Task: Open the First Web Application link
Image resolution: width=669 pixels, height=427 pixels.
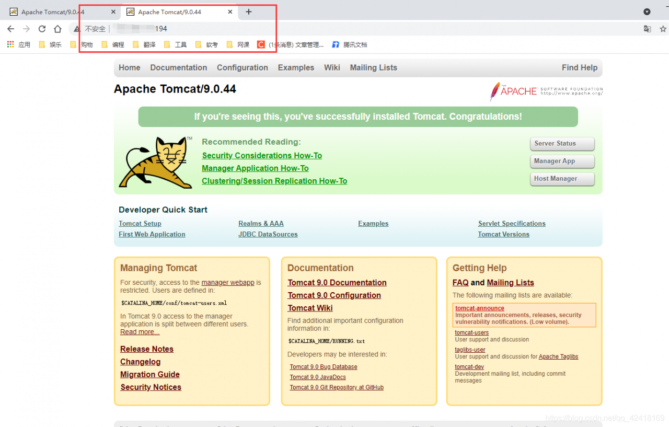Action: 152,235
